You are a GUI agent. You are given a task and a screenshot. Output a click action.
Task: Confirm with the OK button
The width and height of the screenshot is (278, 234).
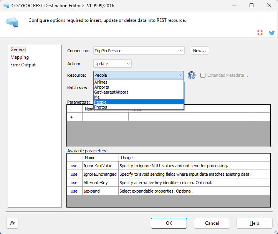click(169, 223)
